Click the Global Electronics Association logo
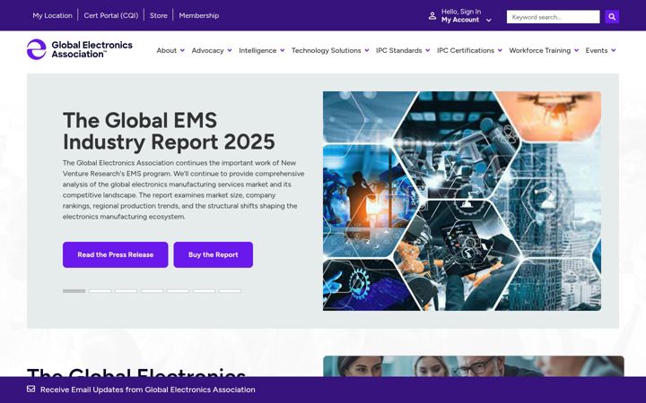This screenshot has width=646, height=403. [x=80, y=49]
